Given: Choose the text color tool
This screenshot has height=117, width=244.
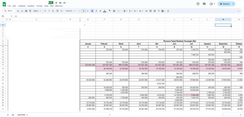Looking at the screenshot, I should 104,11.
